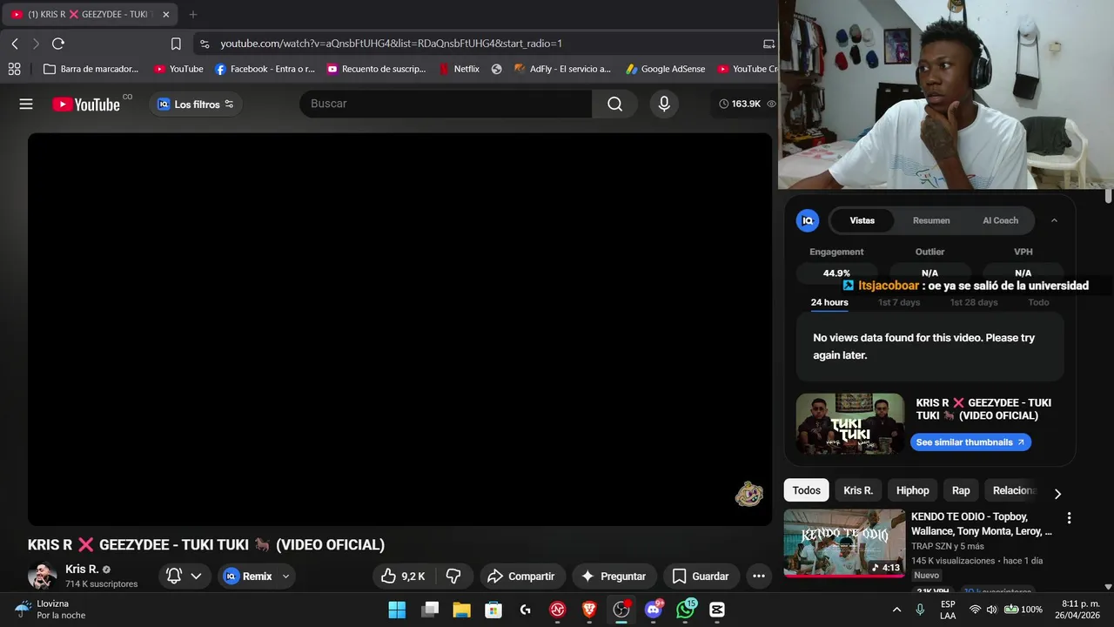Open the Google AdSense bookmark

pos(666,69)
